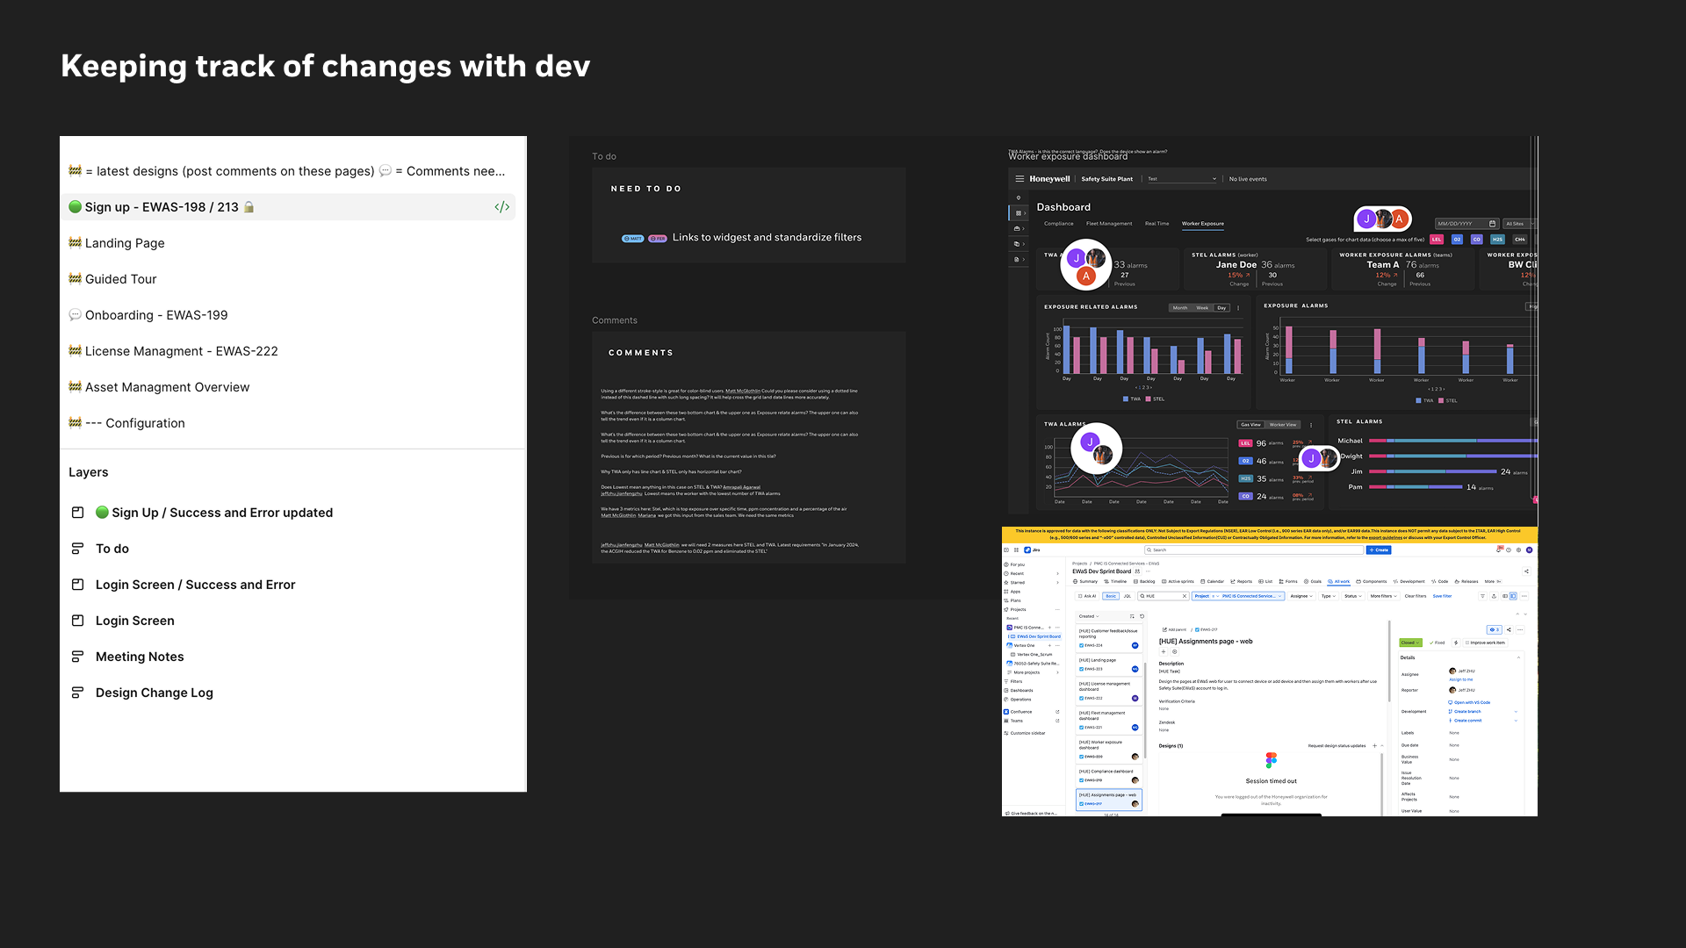Click the calendar icon in date field
The height and width of the screenshot is (948, 1686).
point(1492,224)
